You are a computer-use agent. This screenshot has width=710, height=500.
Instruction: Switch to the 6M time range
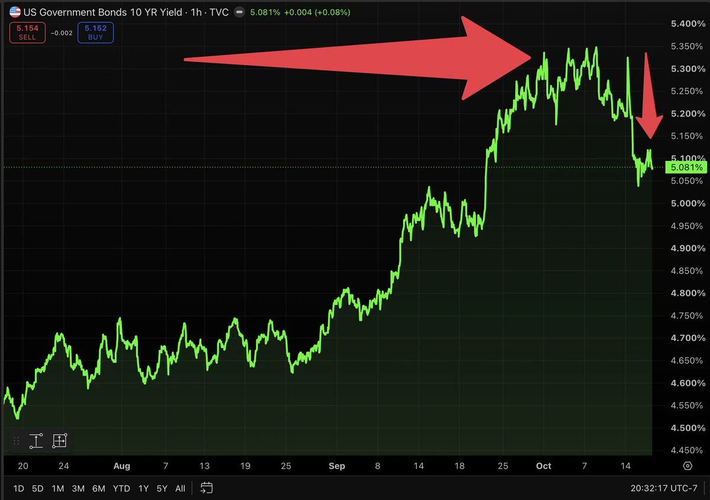[x=99, y=488]
